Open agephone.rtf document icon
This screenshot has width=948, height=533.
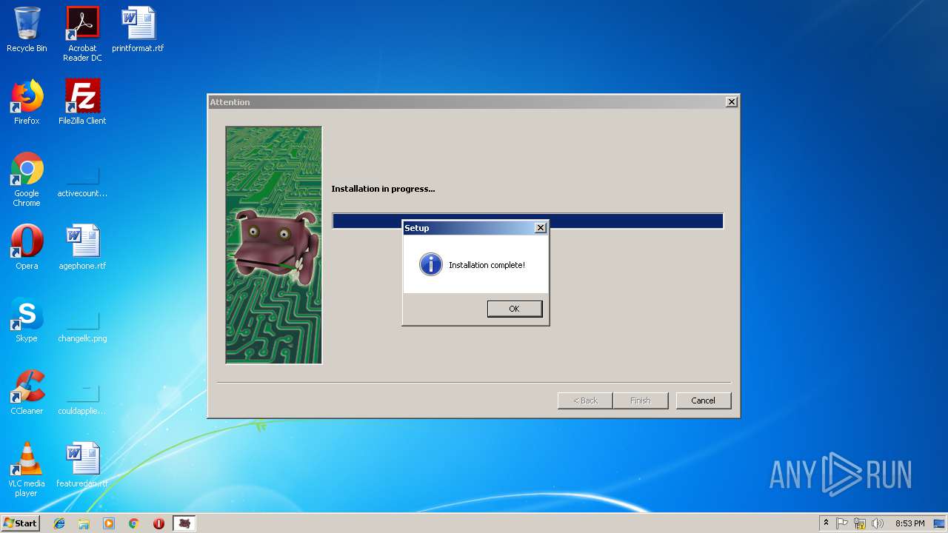(82, 247)
